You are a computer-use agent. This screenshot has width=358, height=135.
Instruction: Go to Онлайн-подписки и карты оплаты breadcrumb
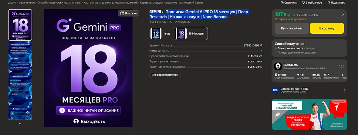tap(59, 3)
